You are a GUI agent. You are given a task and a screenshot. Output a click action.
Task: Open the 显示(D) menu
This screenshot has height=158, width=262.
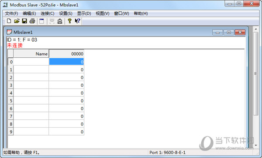pyautogui.click(x=84, y=13)
